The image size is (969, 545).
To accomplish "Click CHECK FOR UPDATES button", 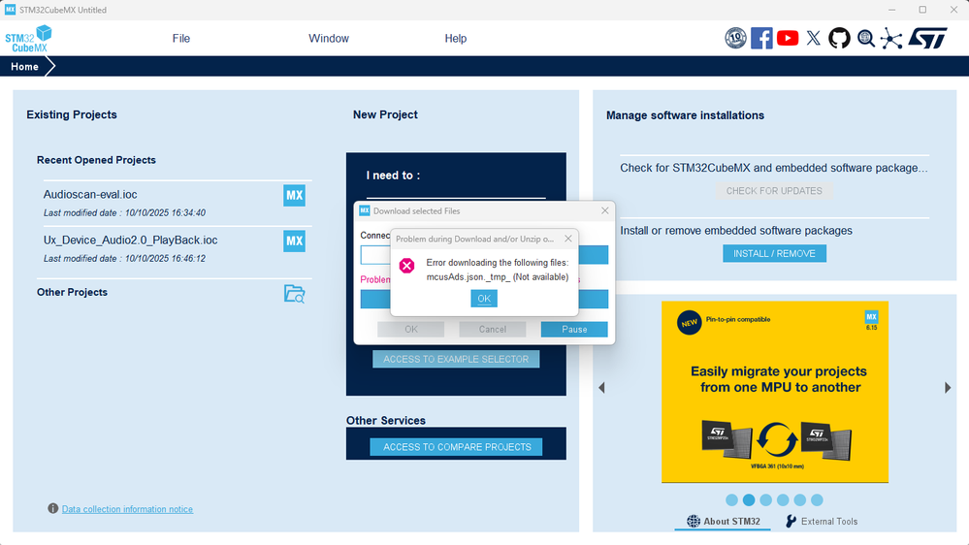I will [774, 191].
